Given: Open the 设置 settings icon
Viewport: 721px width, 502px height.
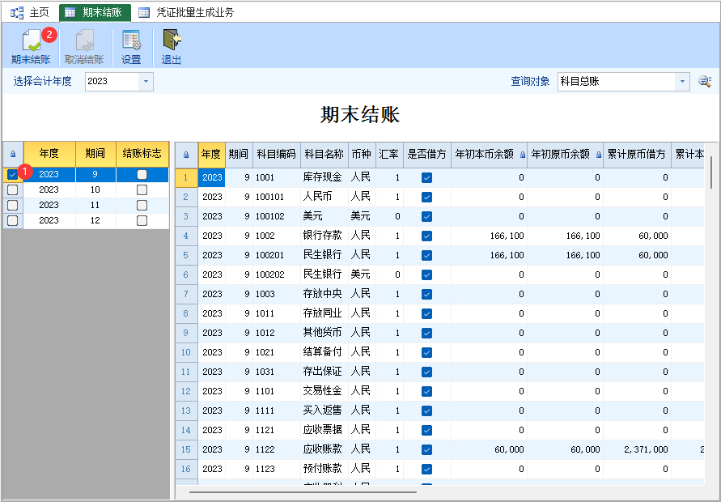Looking at the screenshot, I should (x=131, y=41).
